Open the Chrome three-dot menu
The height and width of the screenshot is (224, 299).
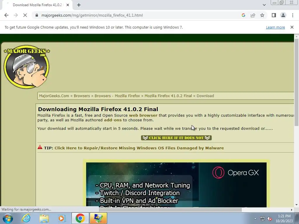293,15
